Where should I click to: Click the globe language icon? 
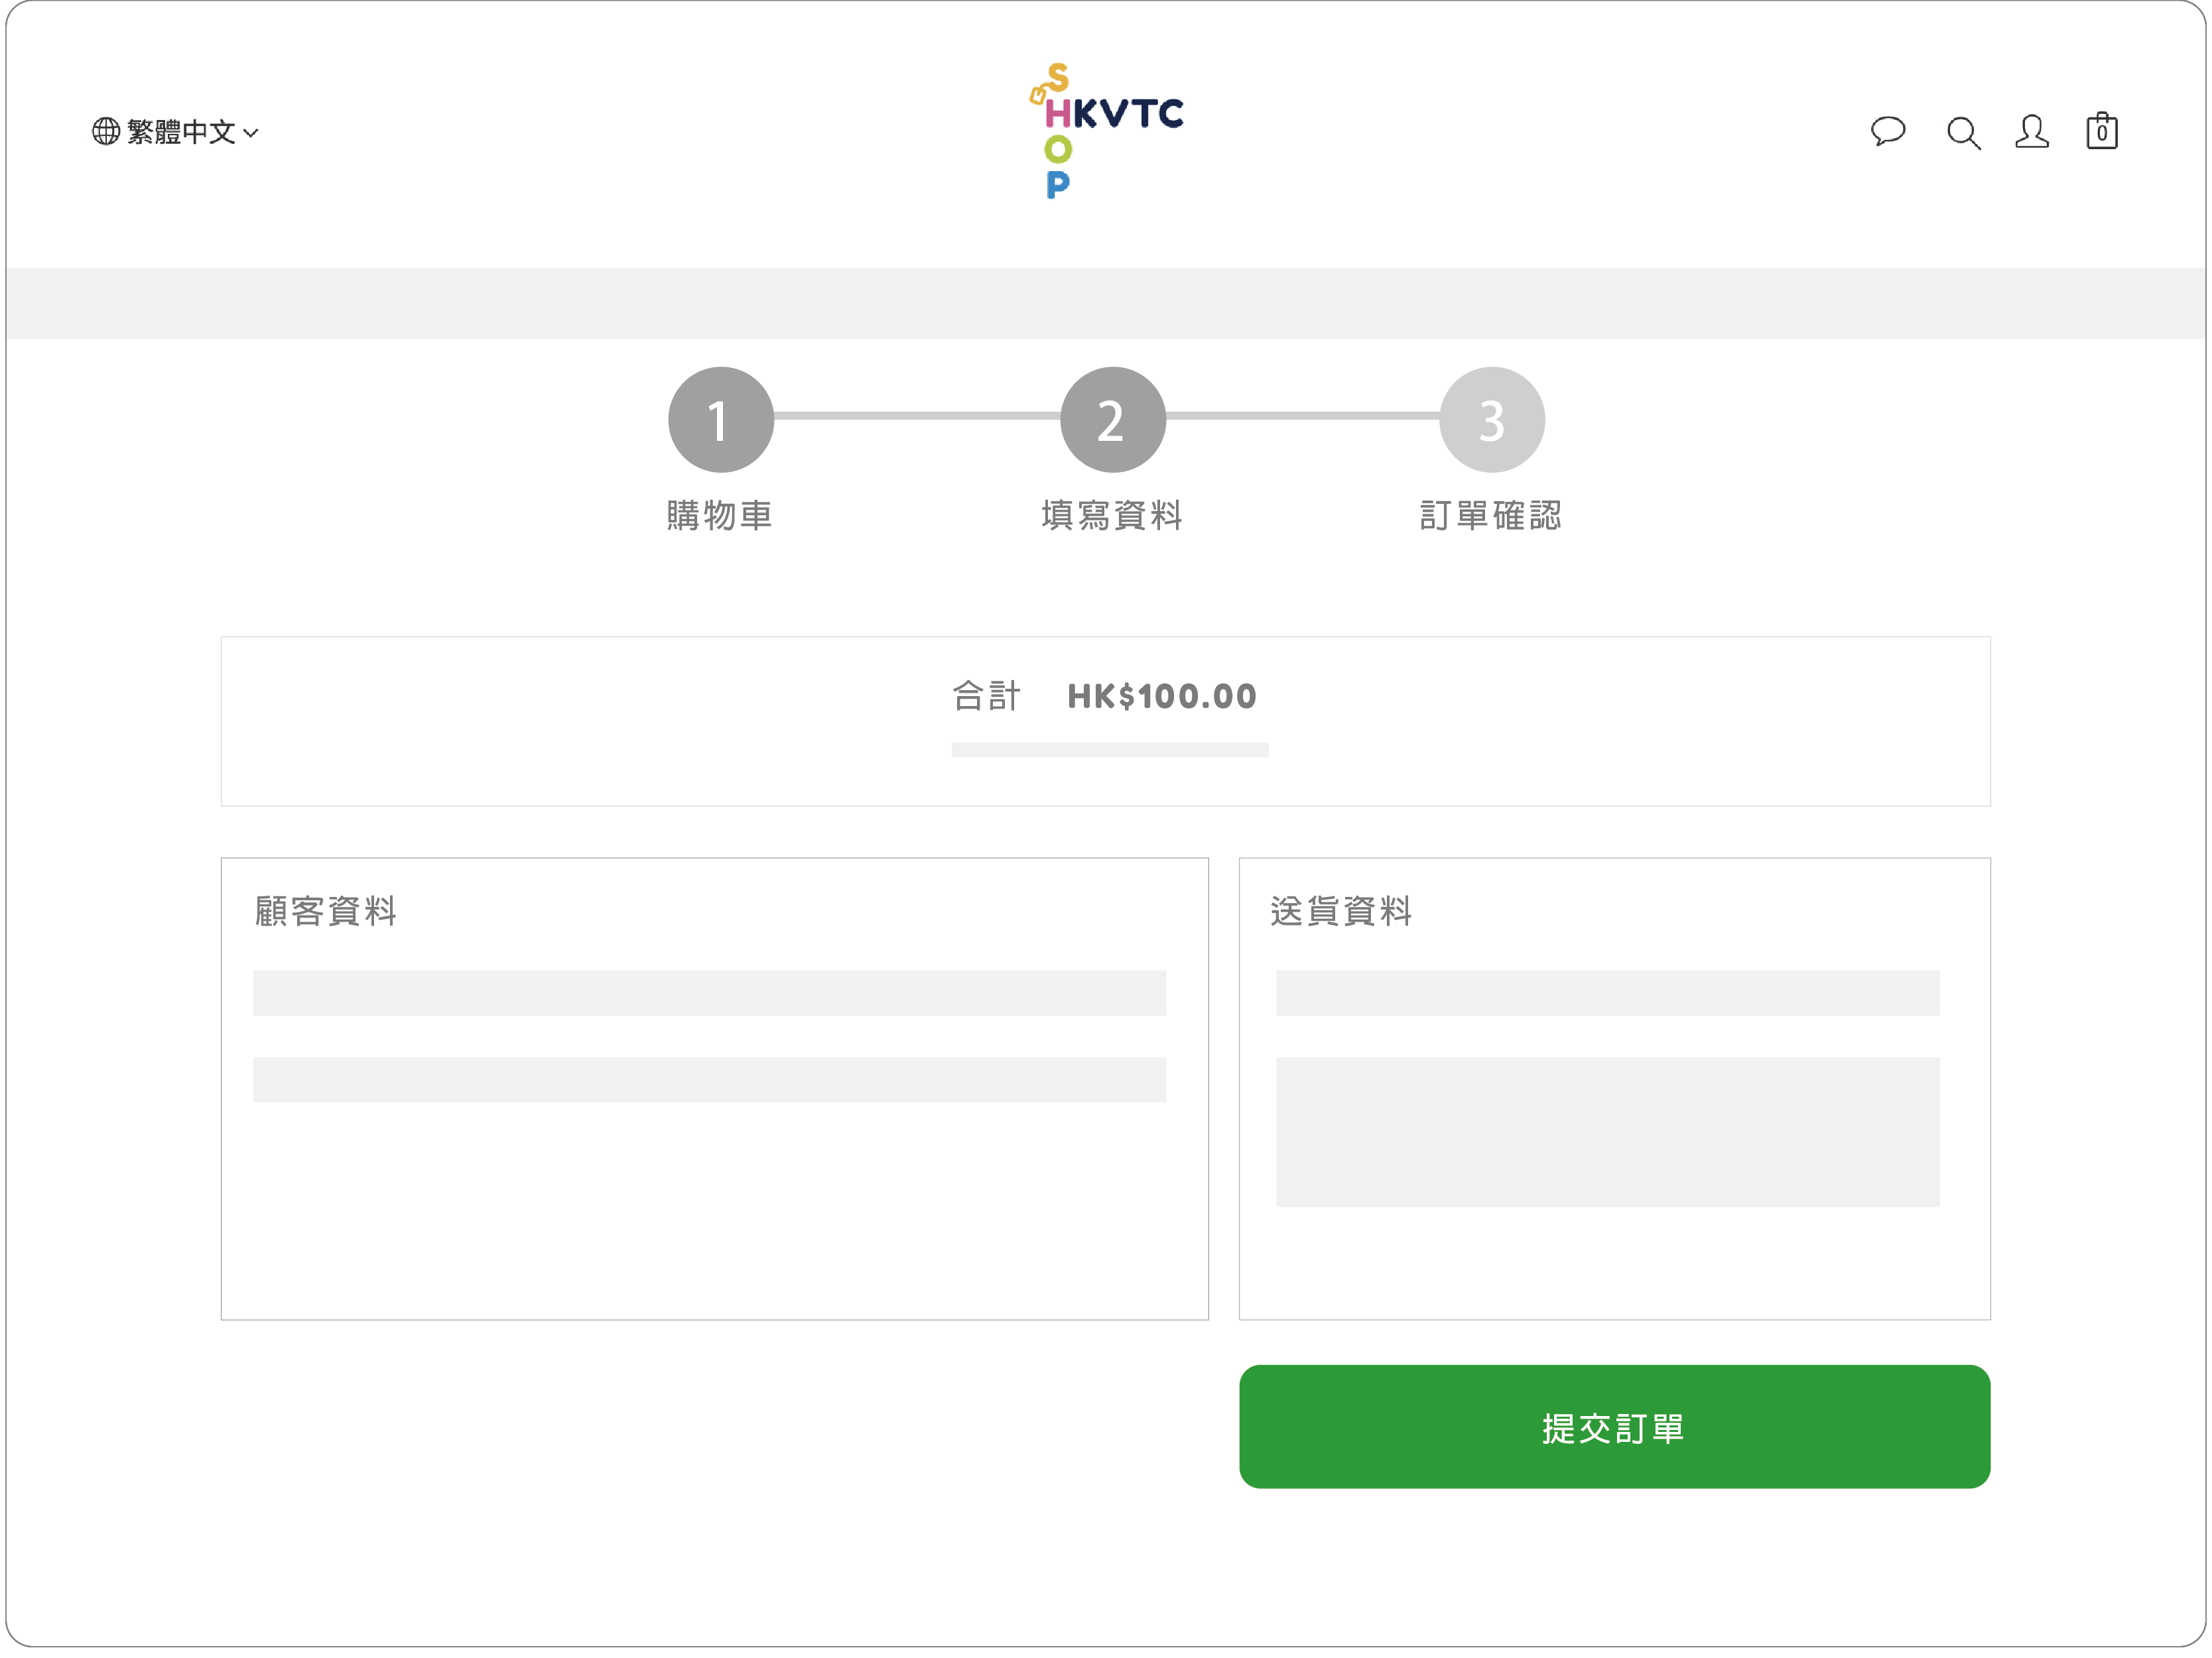106,131
